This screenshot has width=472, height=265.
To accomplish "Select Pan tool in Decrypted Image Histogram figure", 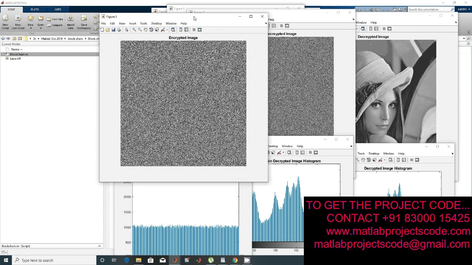I will [363, 160].
